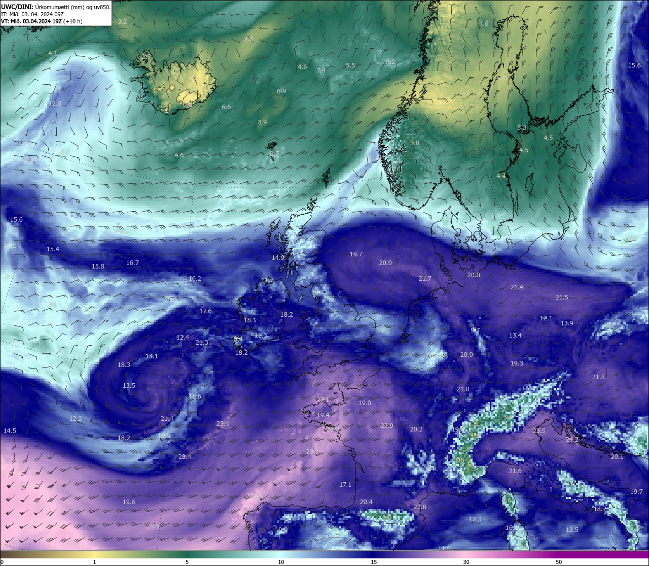Click the '18.3' value label
This screenshot has height=566, width=649.
click(124, 365)
